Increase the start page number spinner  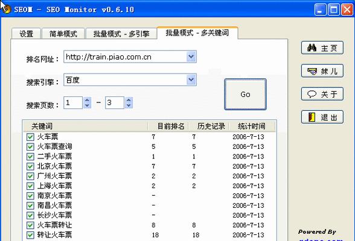point(87,100)
